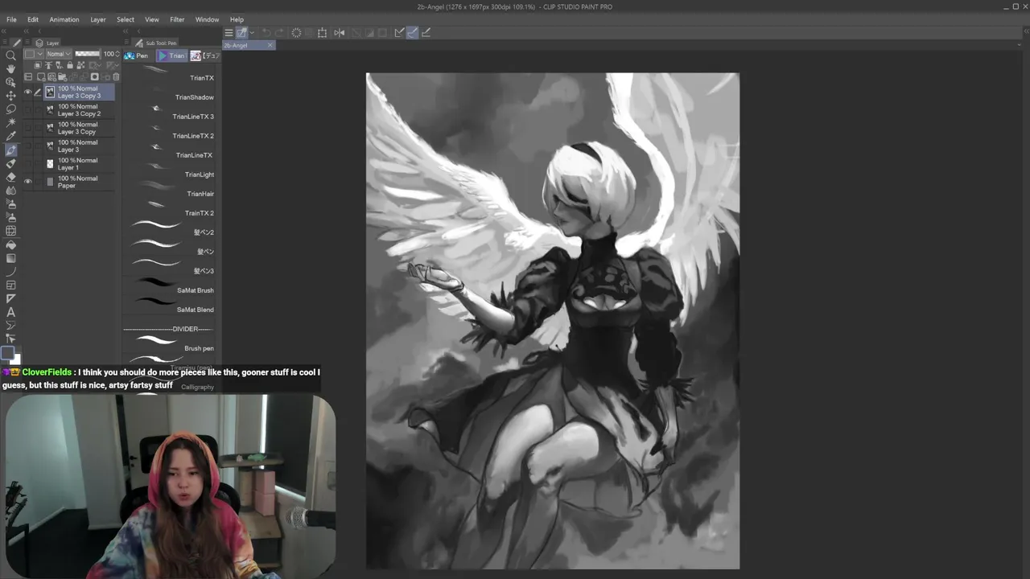Image resolution: width=1030 pixels, height=579 pixels.
Task: Show Layer 1 visibility box
Action: 27,163
